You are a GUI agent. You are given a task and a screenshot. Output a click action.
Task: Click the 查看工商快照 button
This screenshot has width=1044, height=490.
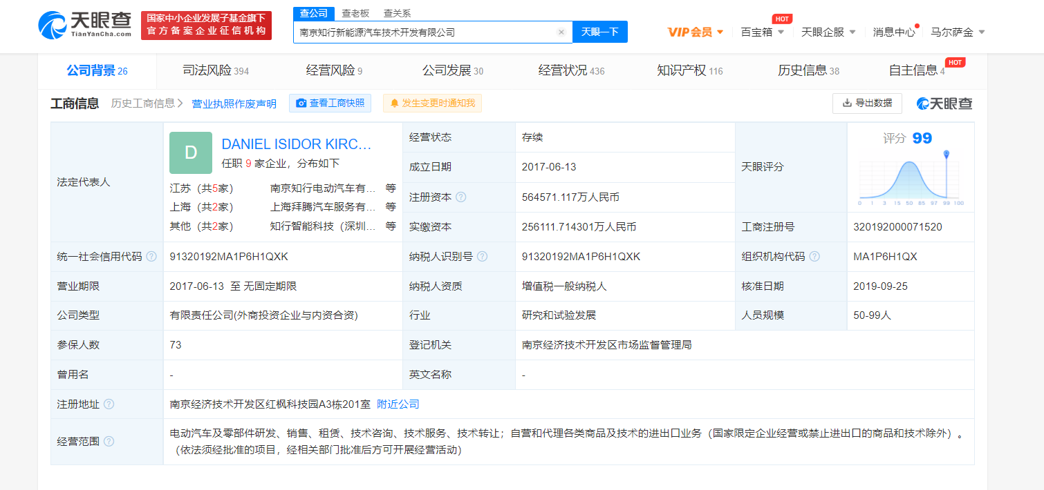pos(330,104)
